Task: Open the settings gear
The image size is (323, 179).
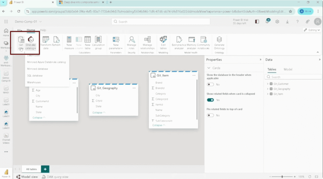Action: pyautogui.click(x=277, y=21)
